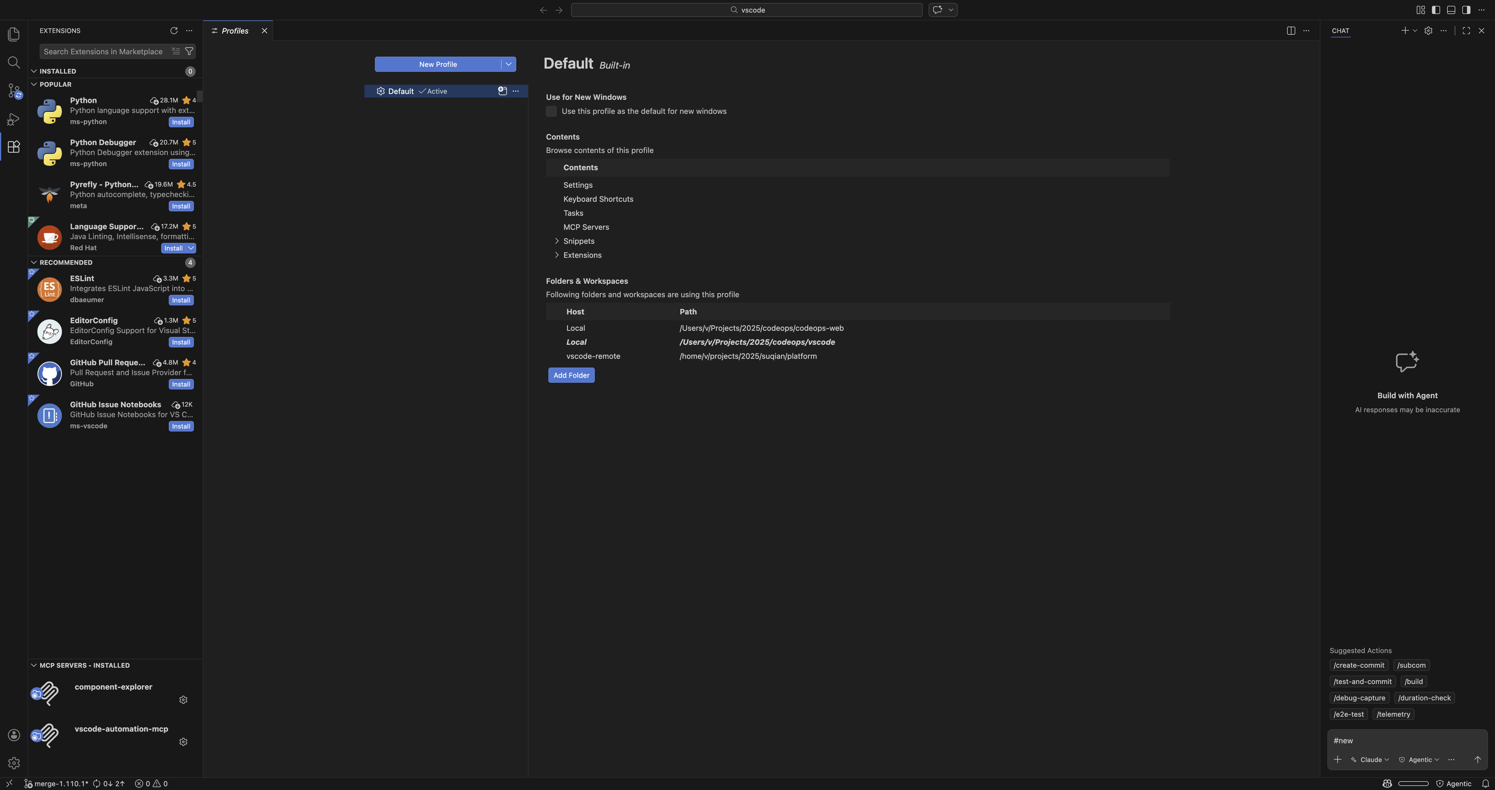Viewport: 1495px width, 790px height.
Task: Toggle the bottom panel visibility
Action: pos(1450,10)
